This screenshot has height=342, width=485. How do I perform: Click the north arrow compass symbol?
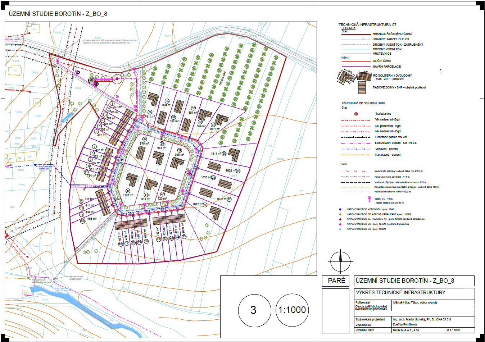340,261
